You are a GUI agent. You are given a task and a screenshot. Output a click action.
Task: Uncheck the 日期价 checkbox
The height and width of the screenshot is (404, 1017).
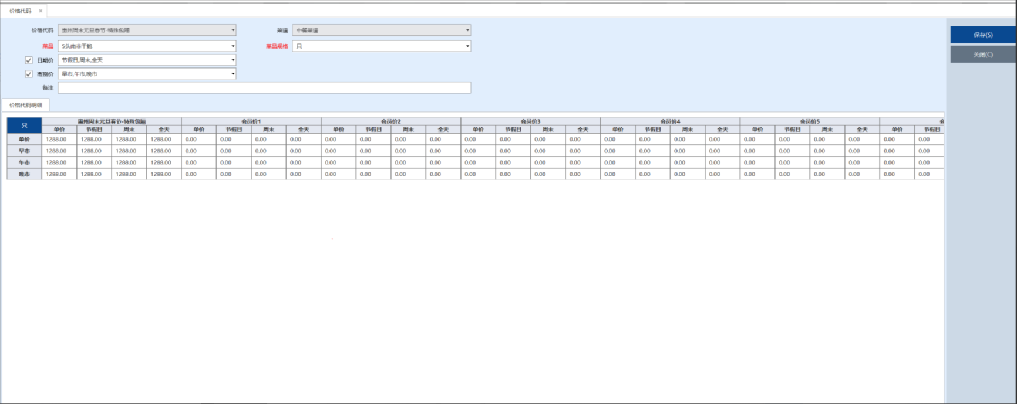click(28, 60)
